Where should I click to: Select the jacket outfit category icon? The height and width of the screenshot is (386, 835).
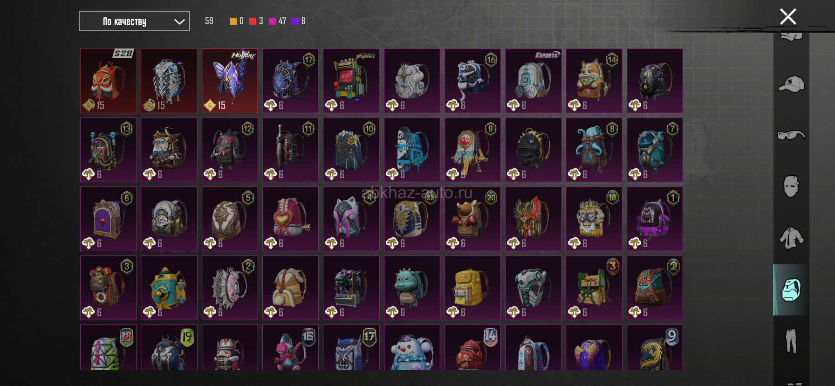pos(791,238)
